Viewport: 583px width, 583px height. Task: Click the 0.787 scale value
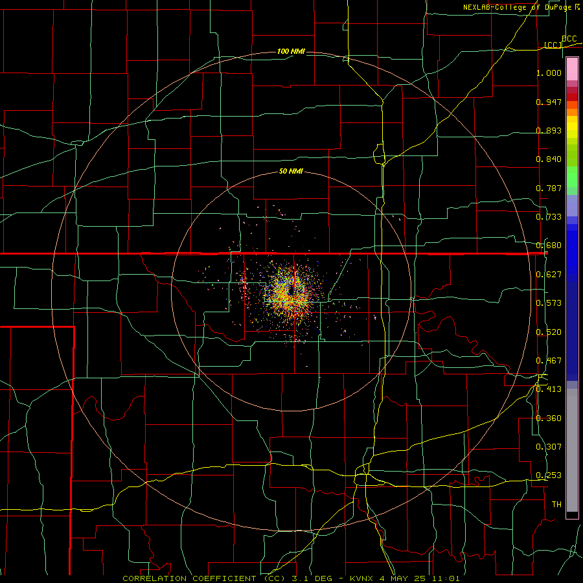tap(549, 188)
